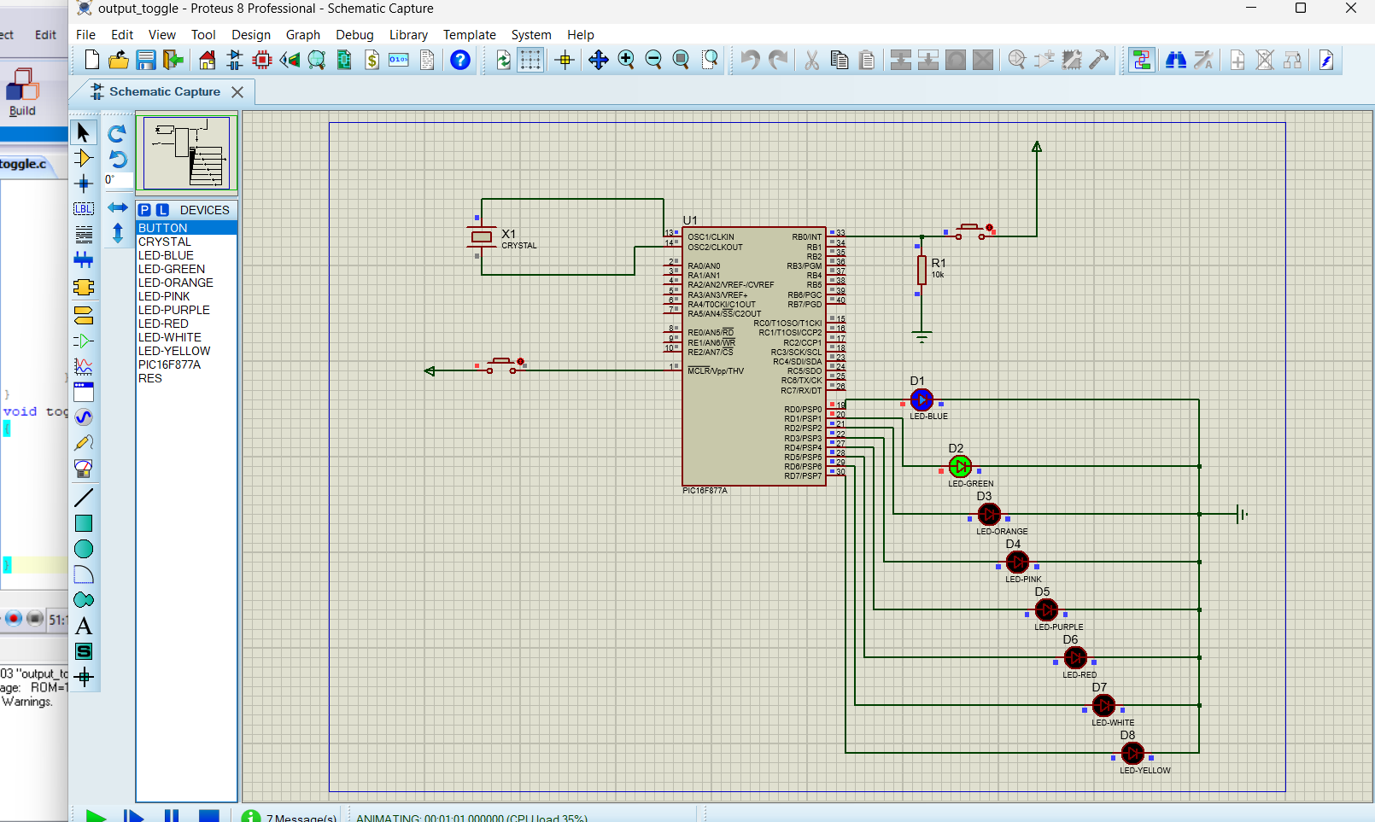The width and height of the screenshot is (1375, 822).
Task: Open the Library menu
Action: (408, 35)
